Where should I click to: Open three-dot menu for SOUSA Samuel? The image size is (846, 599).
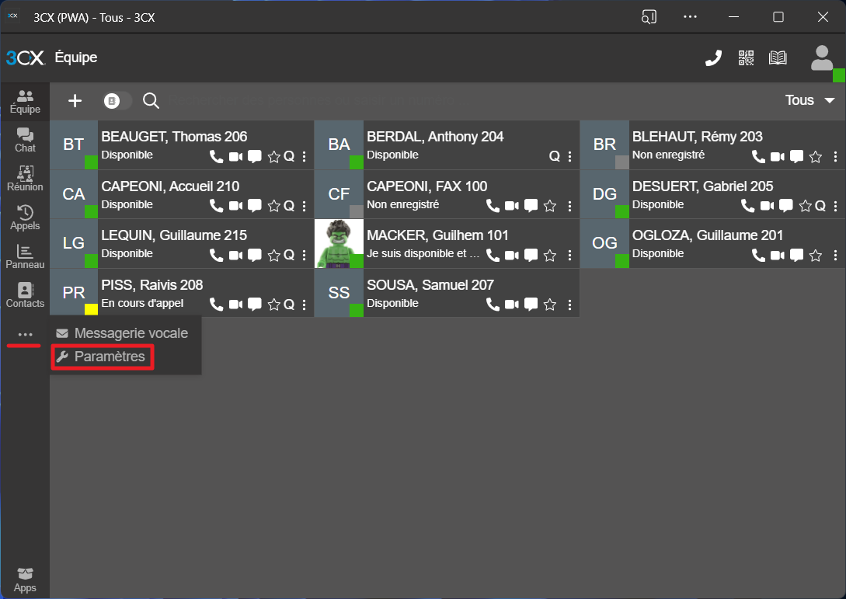pos(569,305)
